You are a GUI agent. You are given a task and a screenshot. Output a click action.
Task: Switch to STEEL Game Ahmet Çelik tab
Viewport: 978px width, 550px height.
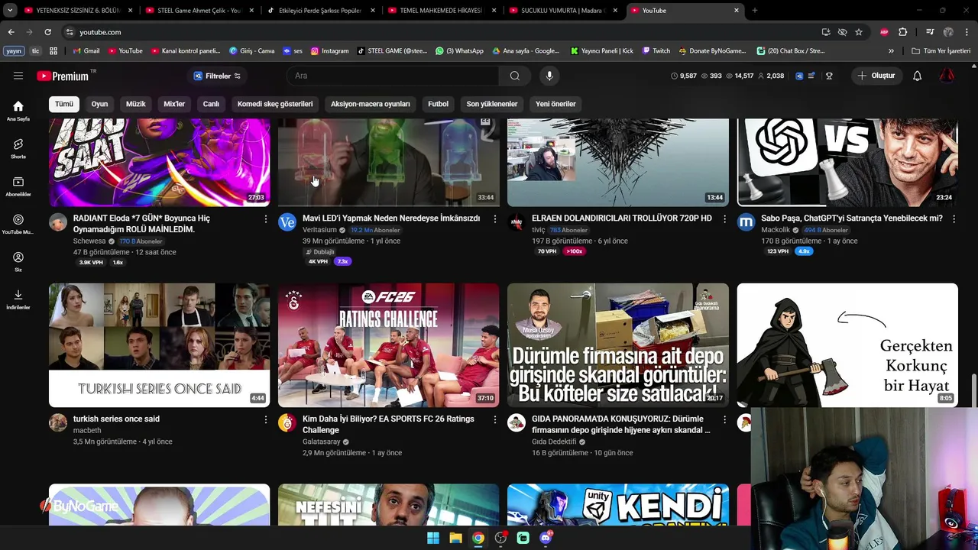pos(199,11)
